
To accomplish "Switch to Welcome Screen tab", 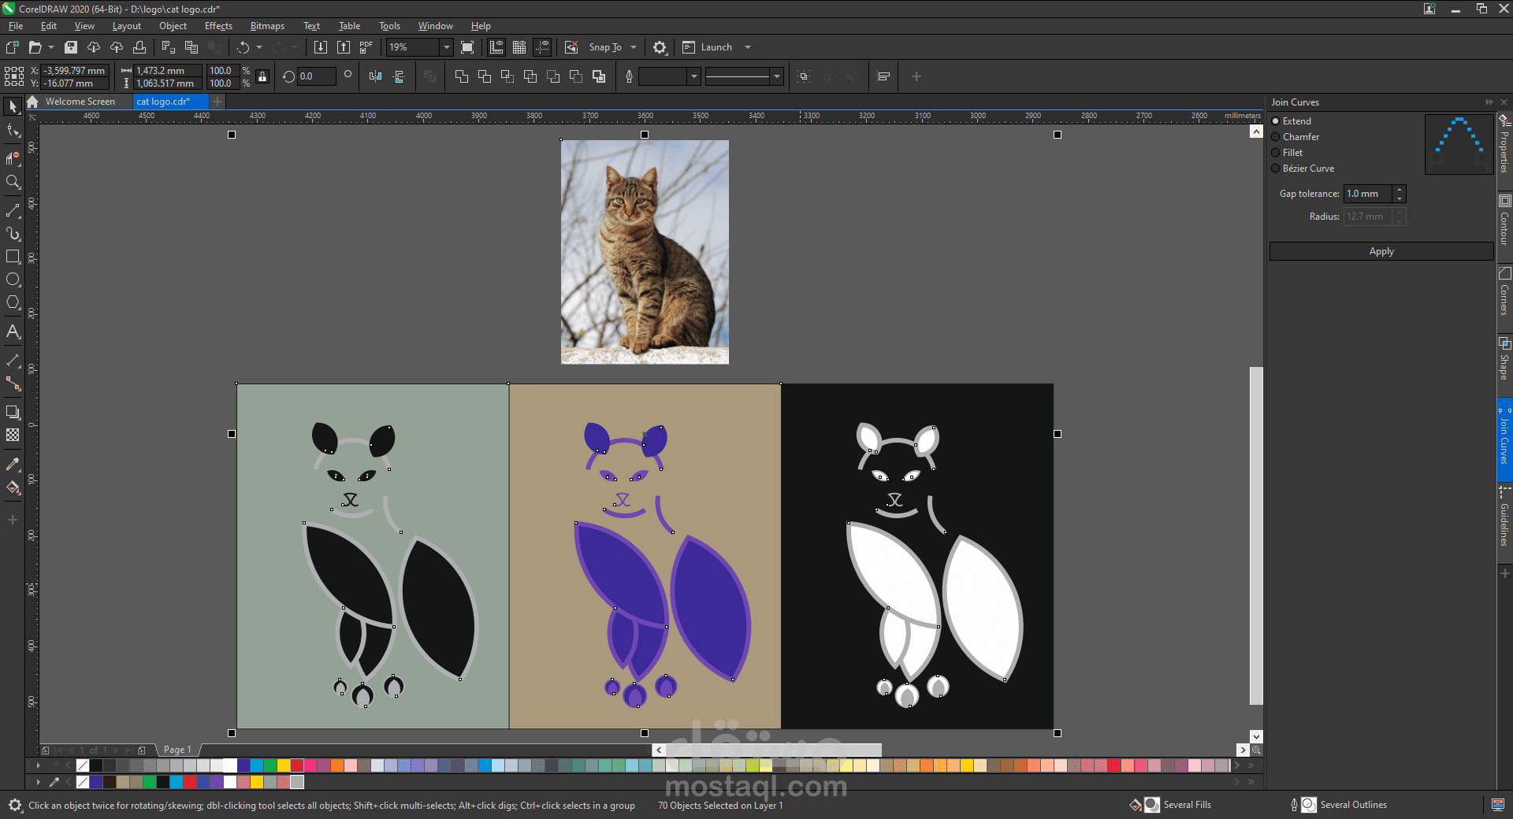I will [x=80, y=102].
